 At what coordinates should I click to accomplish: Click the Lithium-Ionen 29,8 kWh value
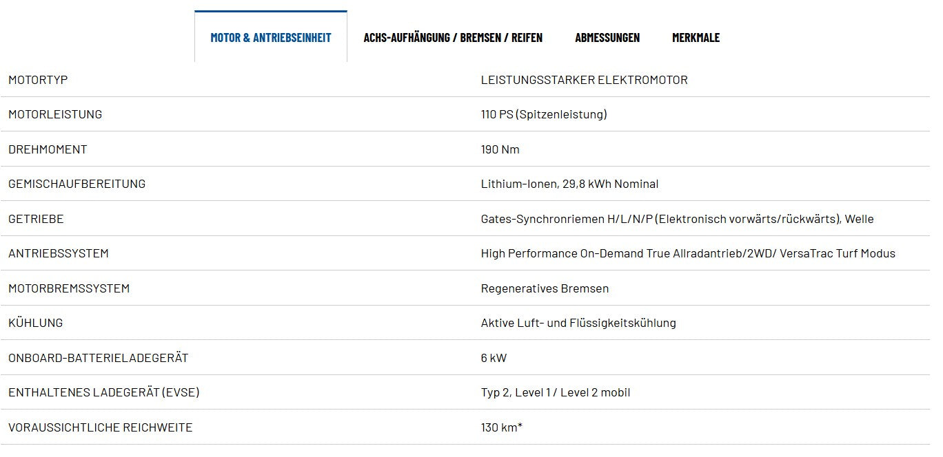pos(569,184)
